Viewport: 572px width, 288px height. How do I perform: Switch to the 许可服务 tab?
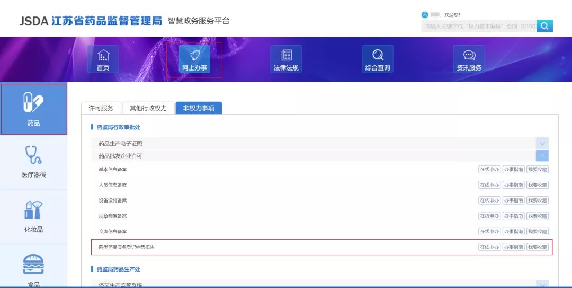pos(101,108)
